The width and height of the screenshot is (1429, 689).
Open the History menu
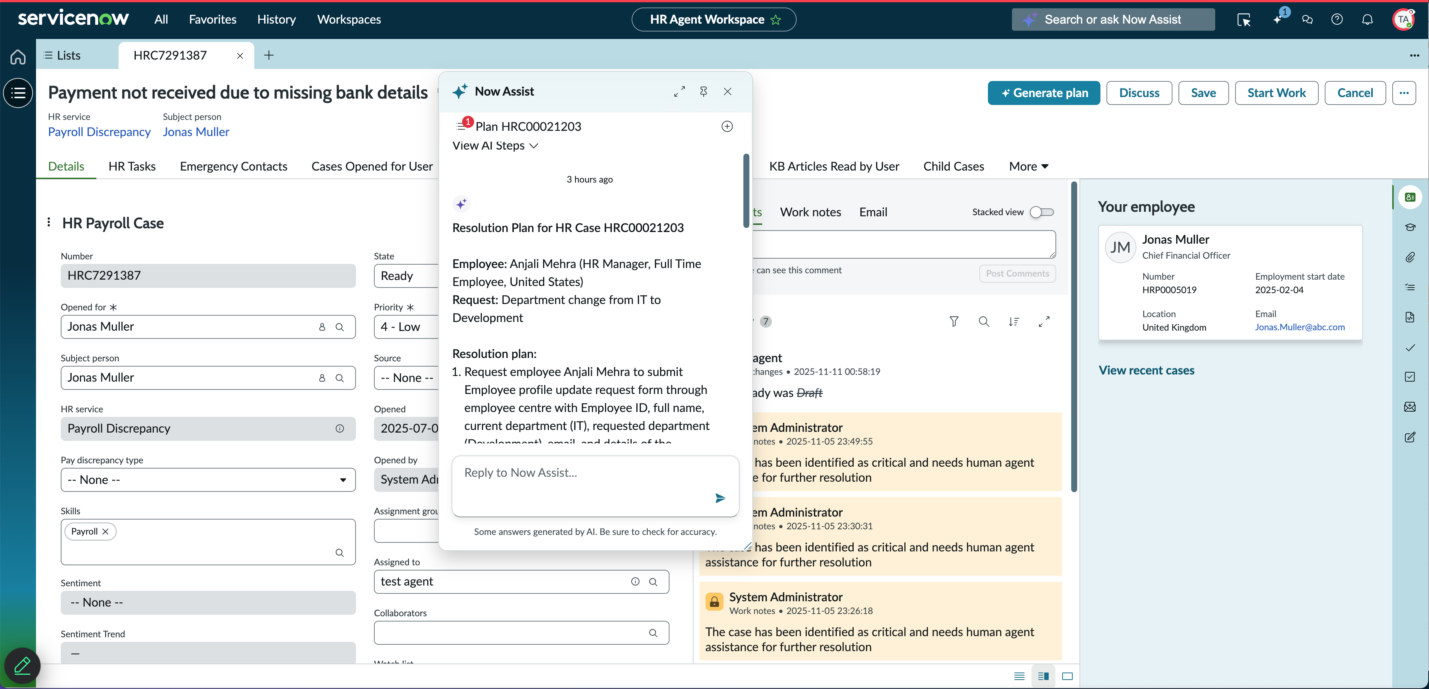[276, 20]
